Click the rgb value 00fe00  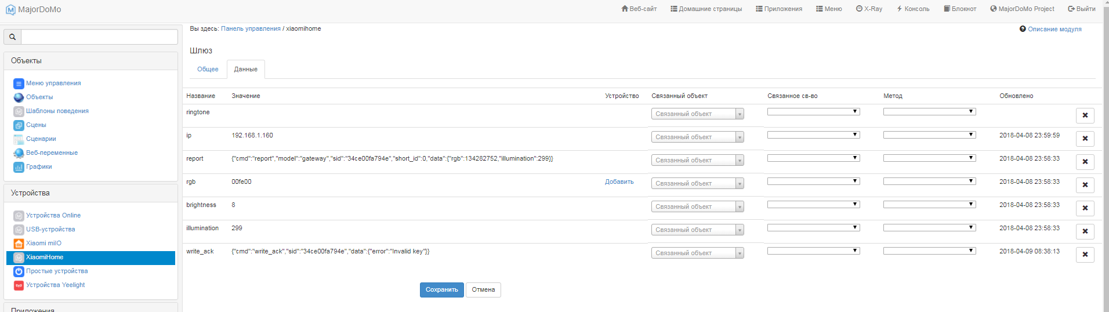point(241,182)
